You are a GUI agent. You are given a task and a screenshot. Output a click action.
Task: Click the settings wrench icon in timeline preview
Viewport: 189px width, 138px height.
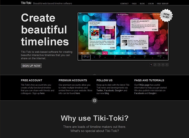pos(166,50)
